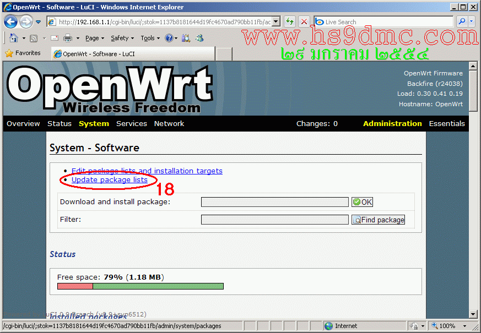Switch to Essentials mode
481x333 pixels.
[x=447, y=123]
